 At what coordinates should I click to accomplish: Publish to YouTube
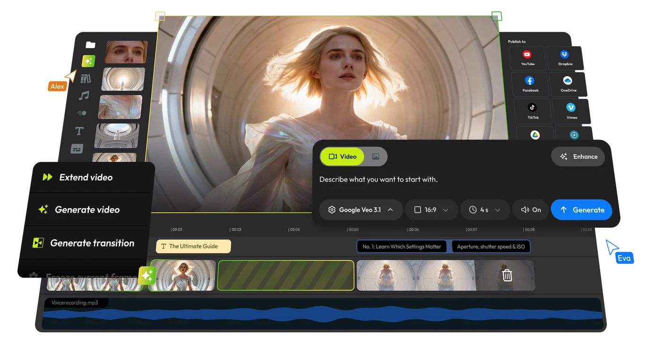[527, 58]
